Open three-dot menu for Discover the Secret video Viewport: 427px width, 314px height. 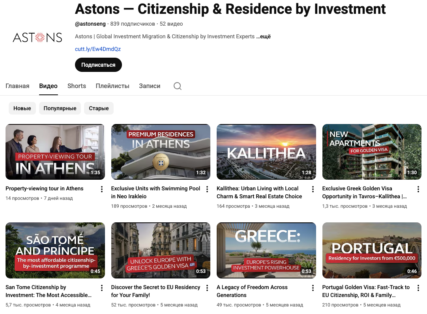point(207,288)
